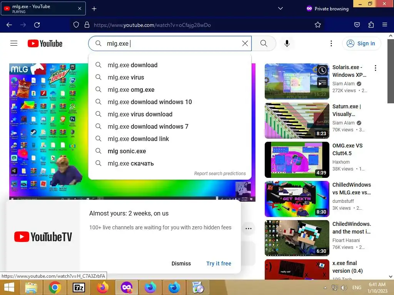Image resolution: width=394 pixels, height=295 pixels.
Task: Open OMG.exe VS Clutt4.5 thumbnail
Action: pyautogui.click(x=297, y=159)
